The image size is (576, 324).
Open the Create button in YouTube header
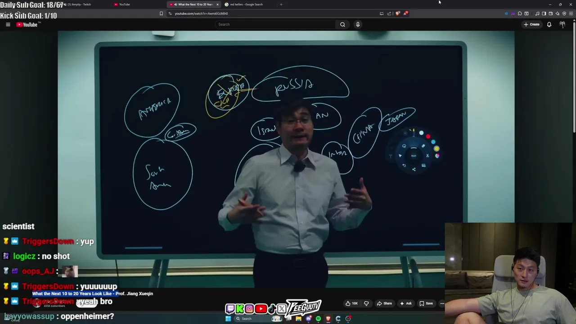click(531, 24)
